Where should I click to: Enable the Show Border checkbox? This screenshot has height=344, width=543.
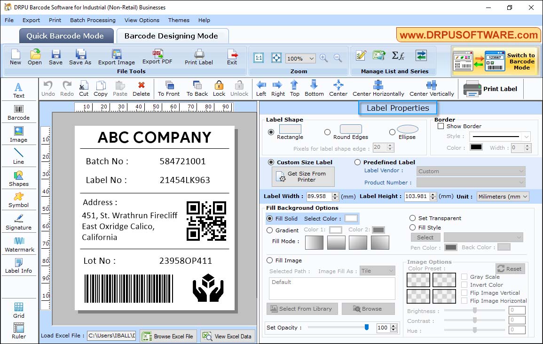[x=441, y=126]
